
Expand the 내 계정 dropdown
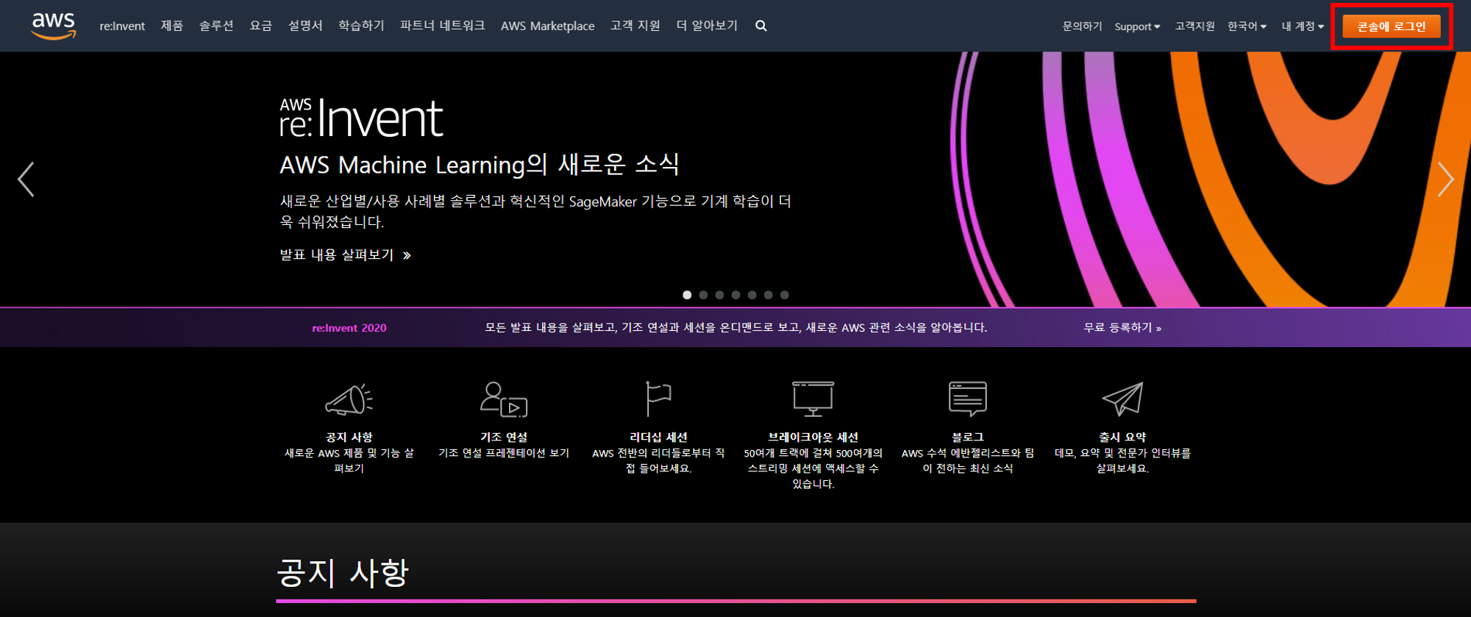[1303, 26]
